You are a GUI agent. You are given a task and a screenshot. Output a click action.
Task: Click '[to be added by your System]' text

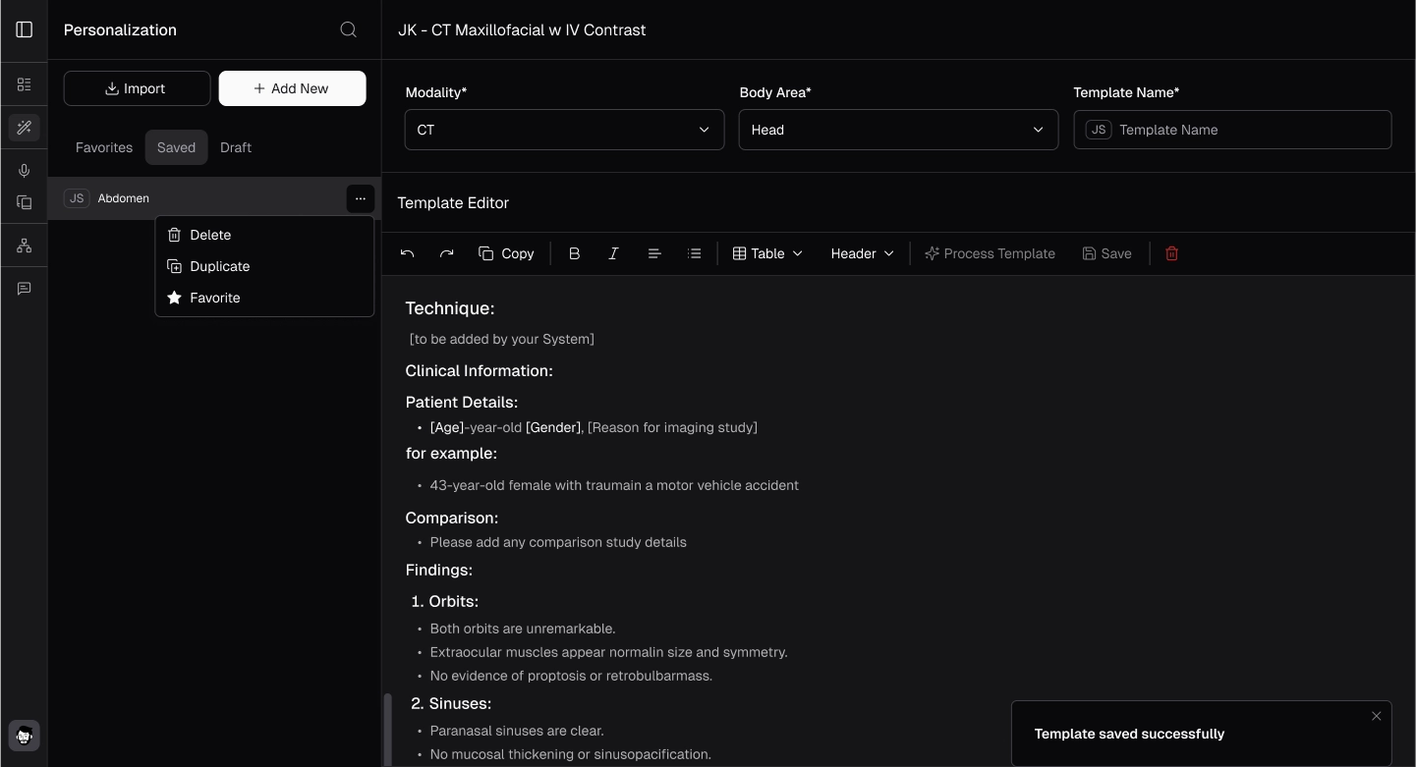[x=502, y=339]
